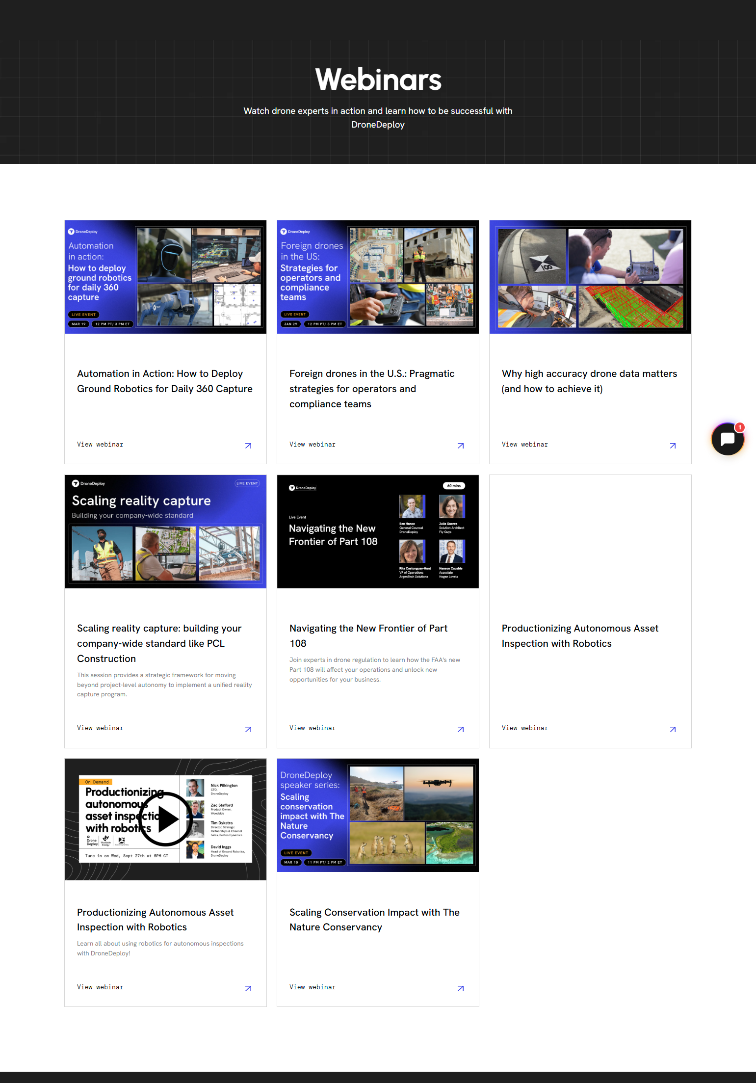The image size is (756, 1083).
Task: View webinar for Foreign drones in the U.S.
Action: (313, 444)
